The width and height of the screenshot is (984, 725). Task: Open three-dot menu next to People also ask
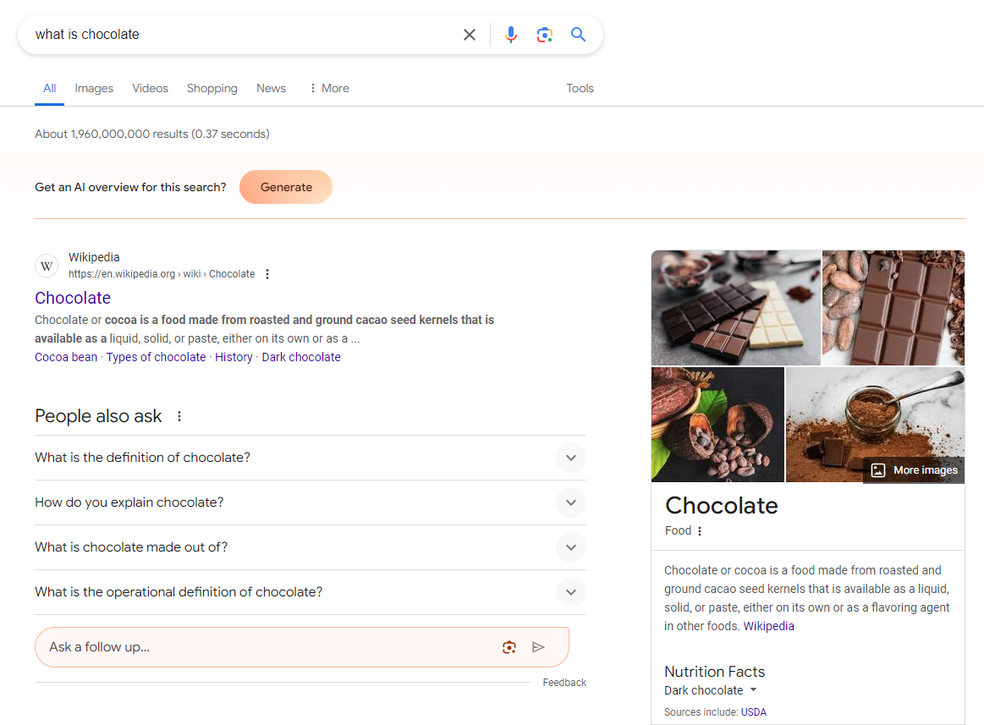(179, 416)
